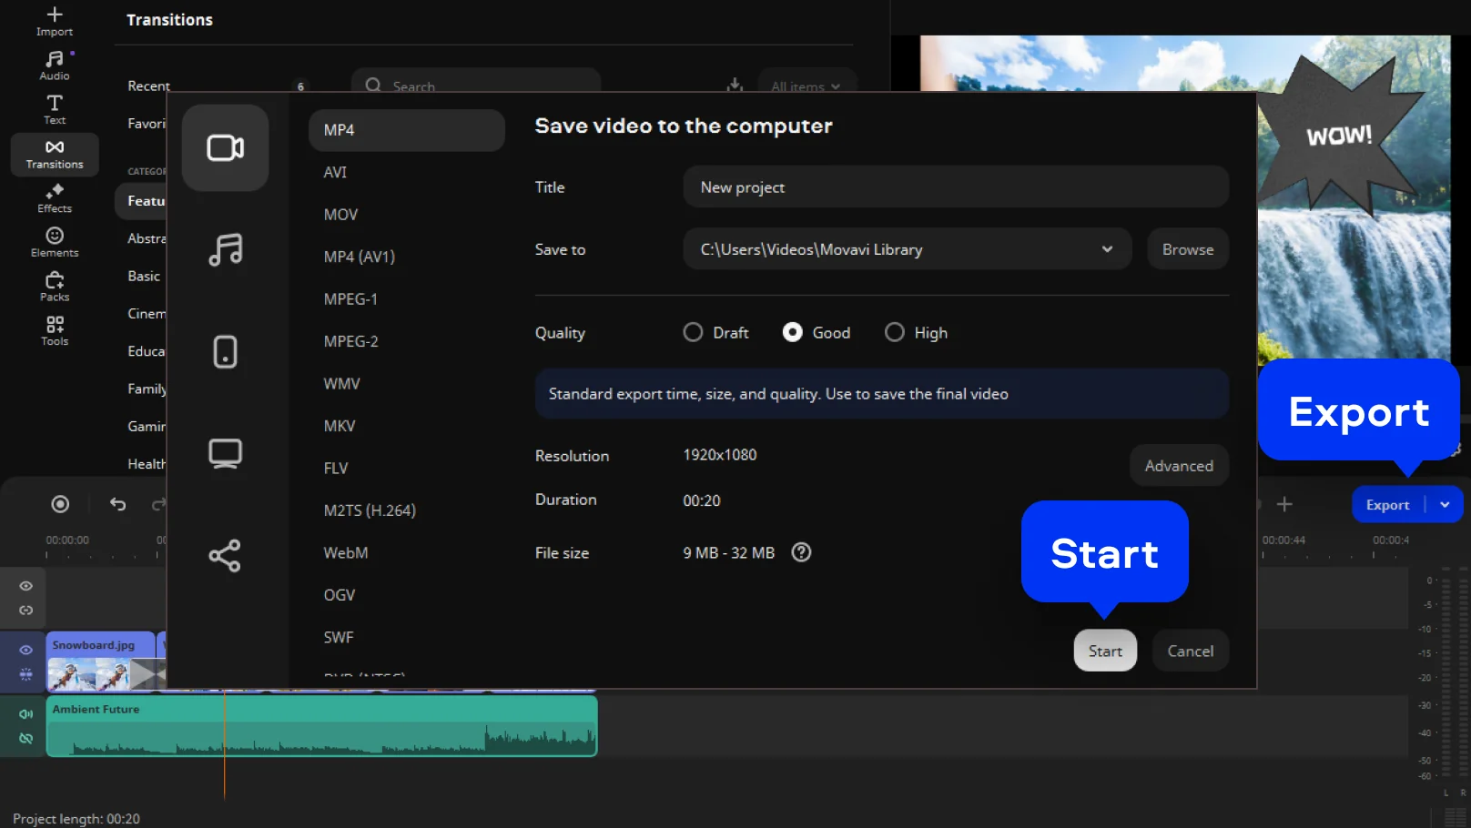Click the file size help icon
The width and height of the screenshot is (1471, 828).
click(801, 552)
